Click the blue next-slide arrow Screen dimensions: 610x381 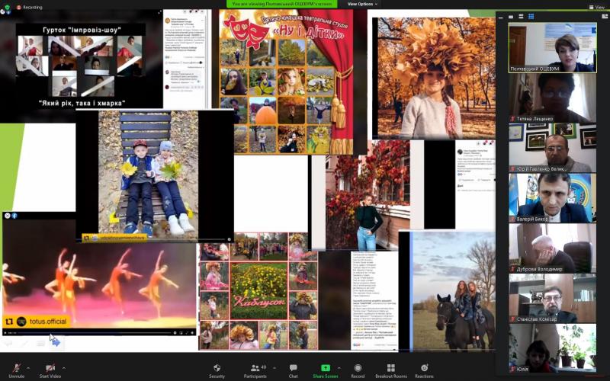(56, 342)
